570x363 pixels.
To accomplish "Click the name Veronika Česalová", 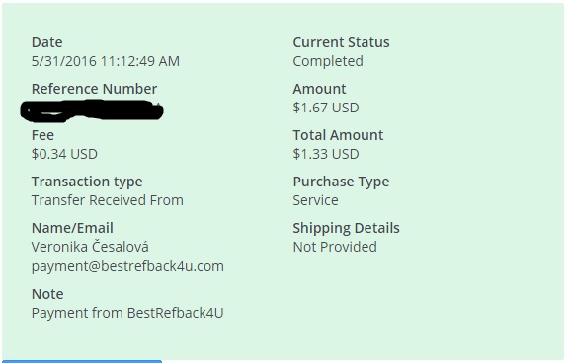I will [90, 247].
